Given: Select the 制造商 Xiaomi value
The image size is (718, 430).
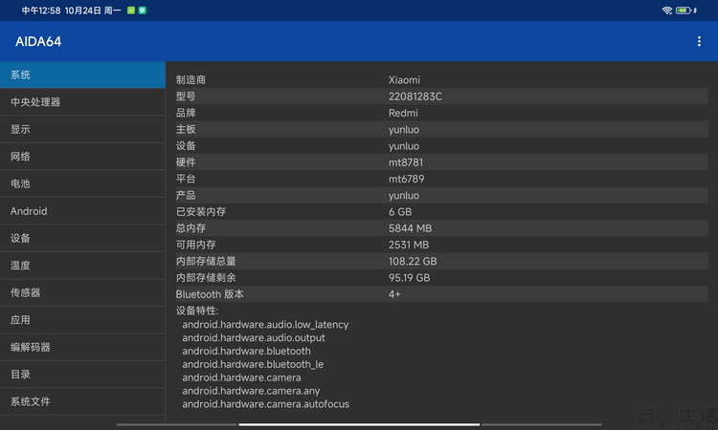Looking at the screenshot, I should pyautogui.click(x=404, y=80).
